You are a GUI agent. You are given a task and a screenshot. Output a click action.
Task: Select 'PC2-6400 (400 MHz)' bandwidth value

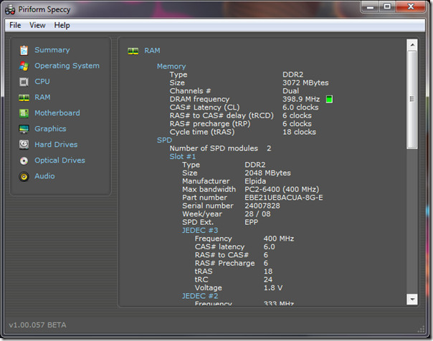[x=282, y=189]
